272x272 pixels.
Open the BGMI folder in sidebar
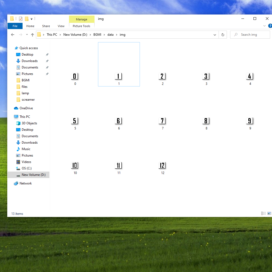click(26, 80)
